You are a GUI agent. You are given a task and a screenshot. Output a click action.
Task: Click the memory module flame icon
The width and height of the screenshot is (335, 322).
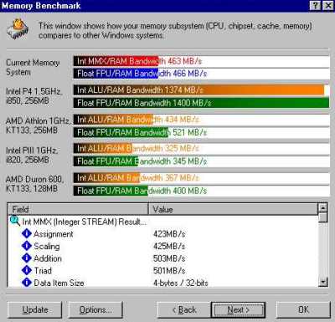[18, 29]
